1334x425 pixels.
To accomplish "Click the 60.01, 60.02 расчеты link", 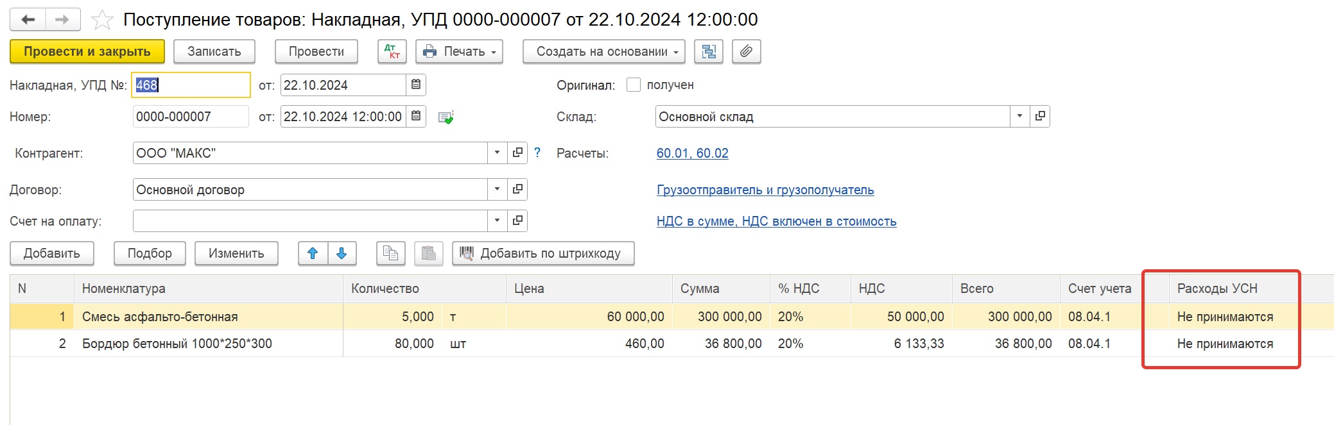I will [x=692, y=153].
